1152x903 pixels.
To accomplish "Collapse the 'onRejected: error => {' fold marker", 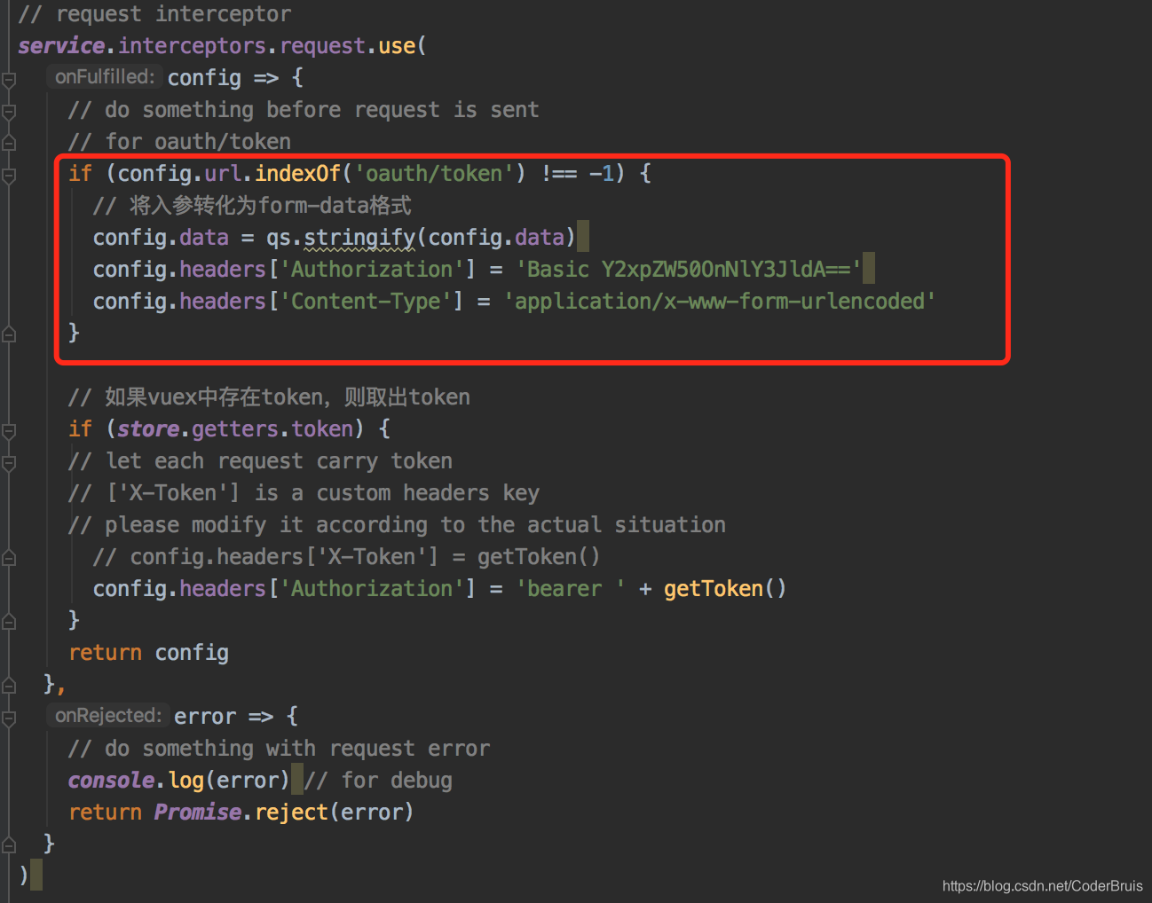I will click(x=9, y=719).
